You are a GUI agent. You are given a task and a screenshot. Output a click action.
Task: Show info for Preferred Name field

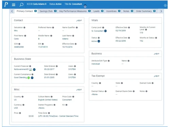53,27
